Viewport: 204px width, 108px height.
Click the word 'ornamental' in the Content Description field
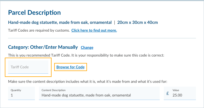[x=121, y=95]
